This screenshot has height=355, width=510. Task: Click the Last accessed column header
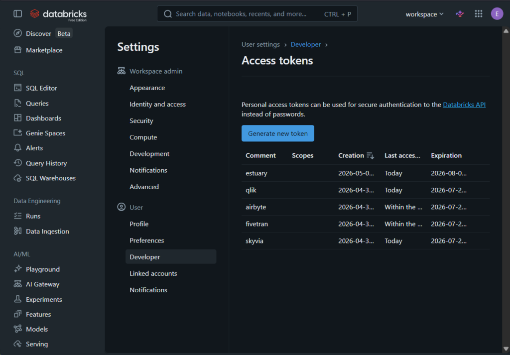(402, 156)
